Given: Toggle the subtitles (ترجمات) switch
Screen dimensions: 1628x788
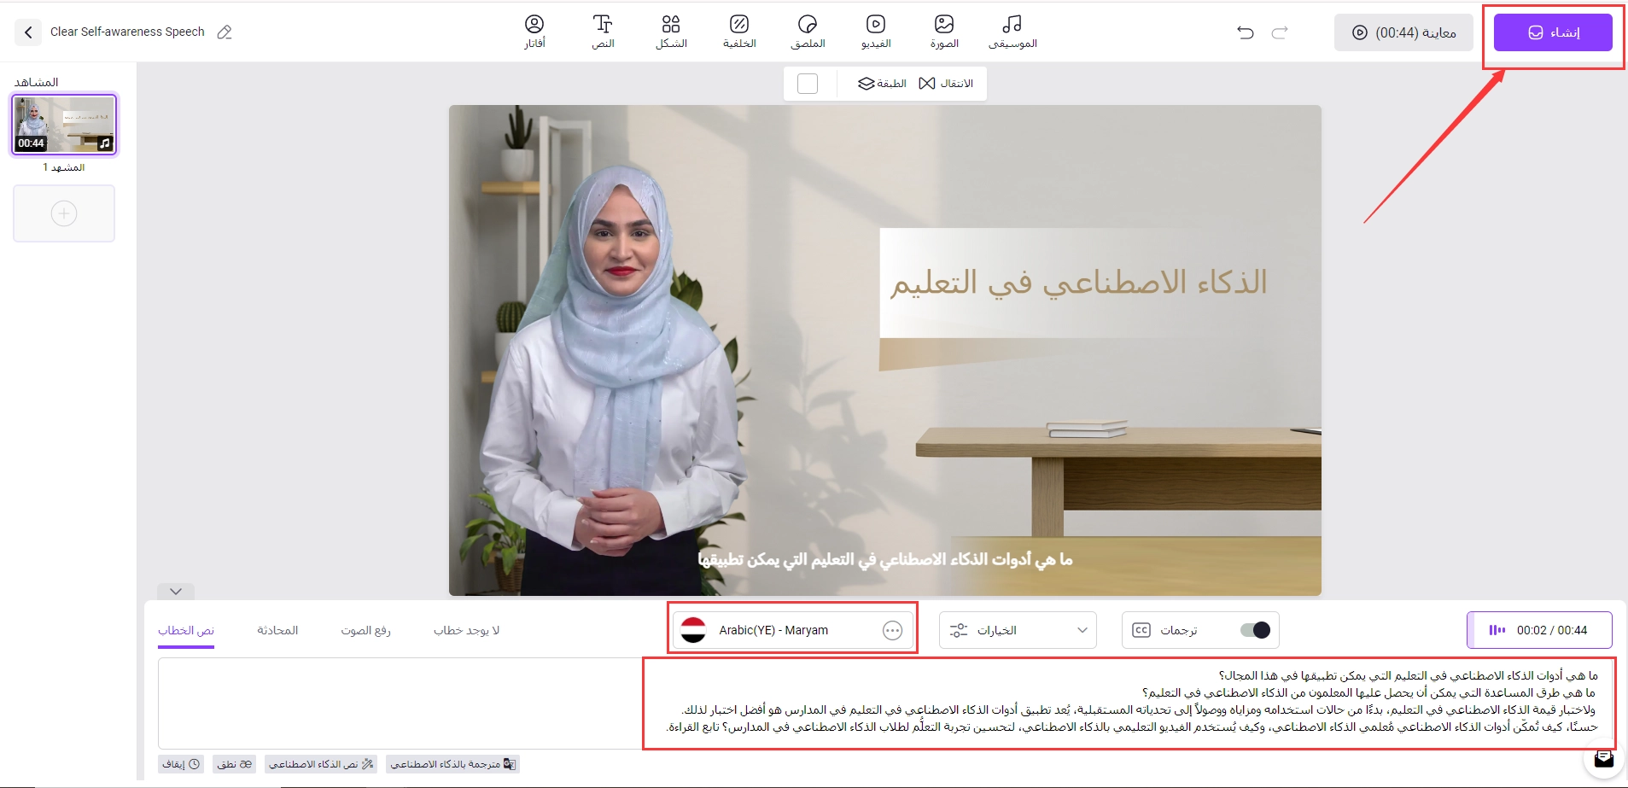Looking at the screenshot, I should coord(1255,630).
